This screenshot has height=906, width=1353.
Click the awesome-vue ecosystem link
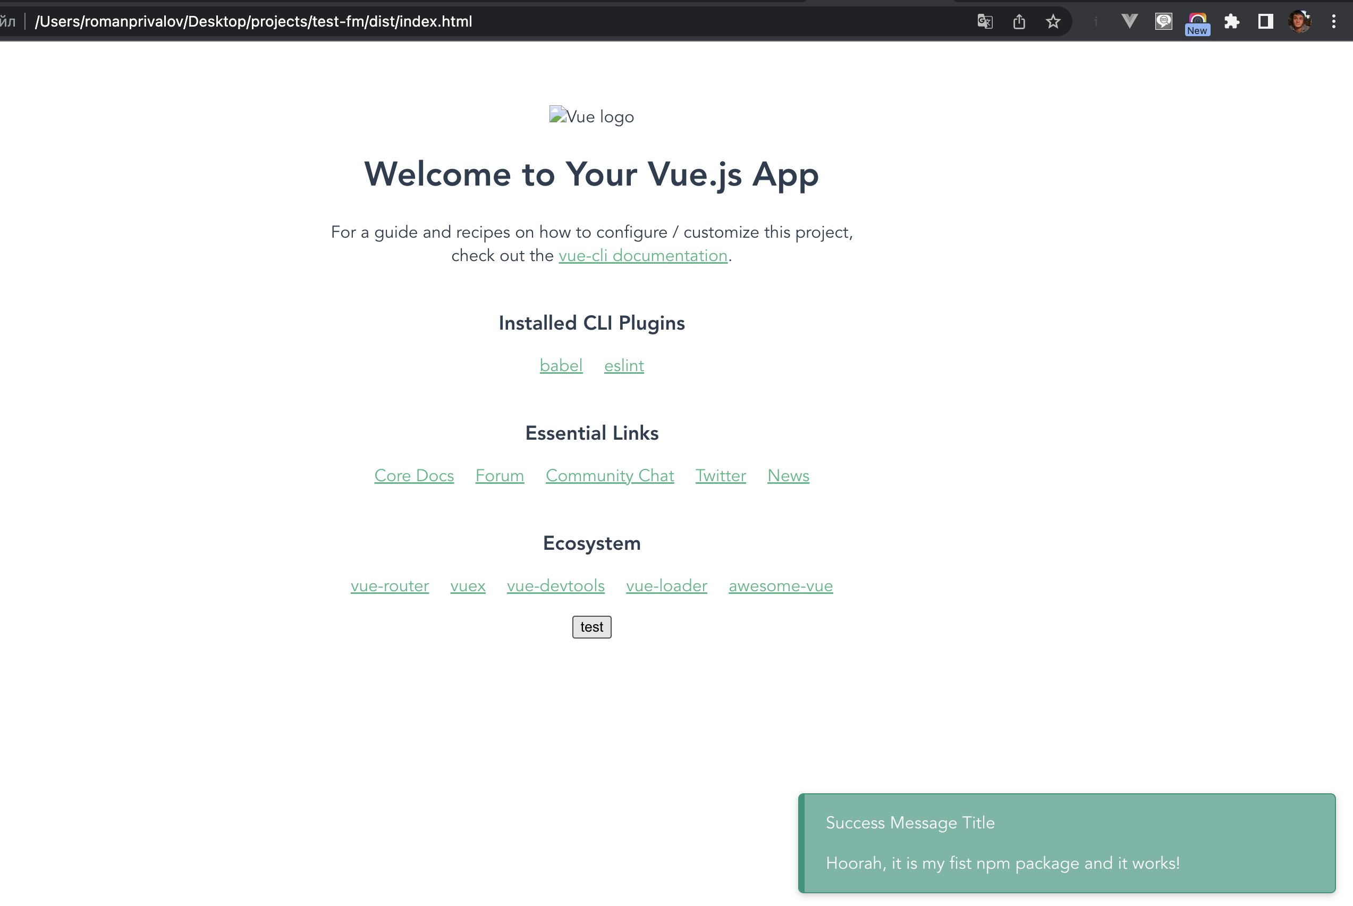pos(780,586)
